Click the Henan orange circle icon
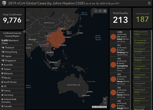The height and width of the screenshot is (110, 153). (113, 79)
